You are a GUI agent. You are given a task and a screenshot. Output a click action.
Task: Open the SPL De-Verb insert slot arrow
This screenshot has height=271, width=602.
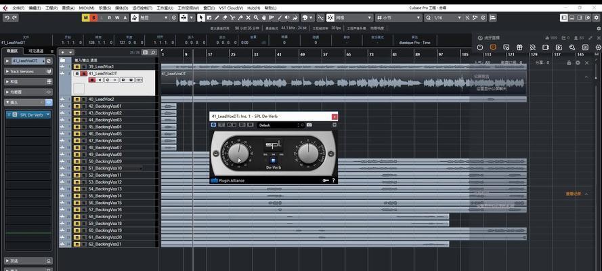click(48, 114)
